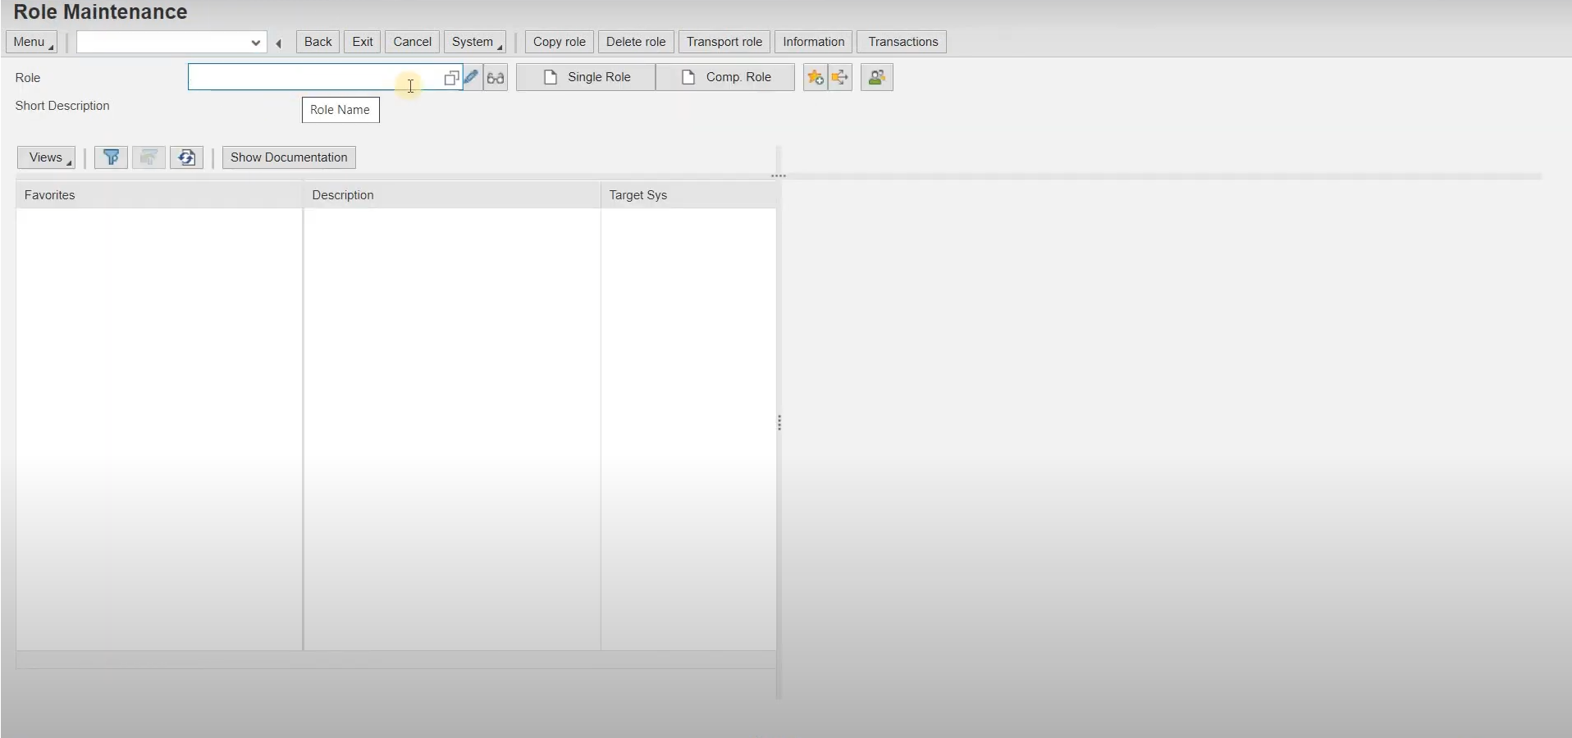1572x738 pixels.
Task: Click the multiple selection icon in Role field
Action: point(451,77)
